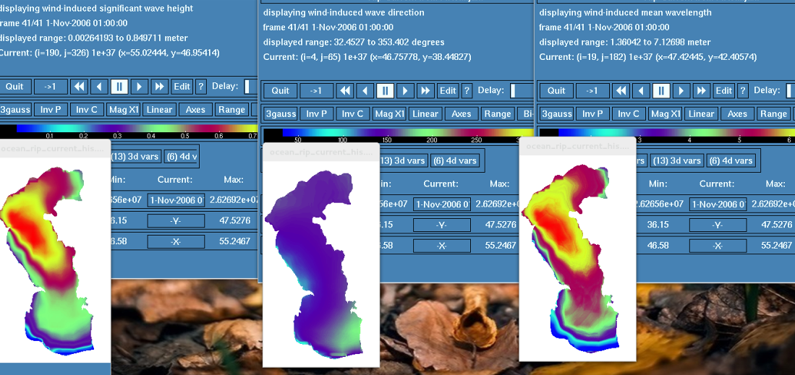Click Range button in mean wavelength window
The width and height of the screenshot is (795, 375).
tap(773, 113)
